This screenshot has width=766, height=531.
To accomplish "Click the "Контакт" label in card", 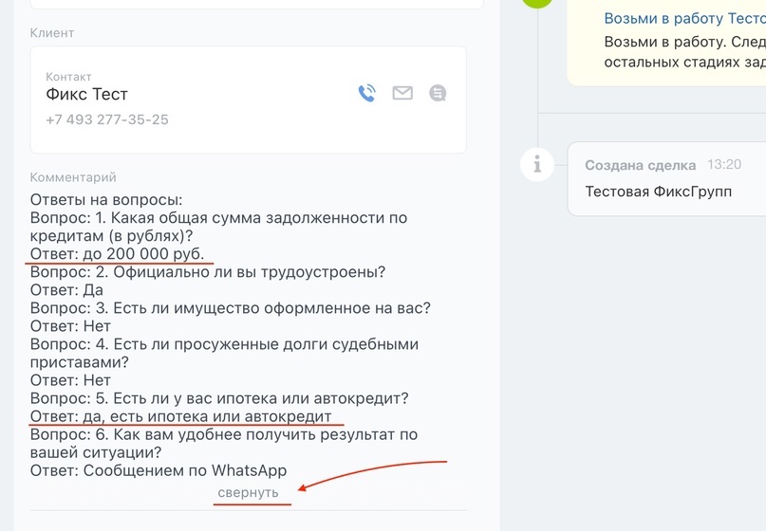I will pos(68,77).
